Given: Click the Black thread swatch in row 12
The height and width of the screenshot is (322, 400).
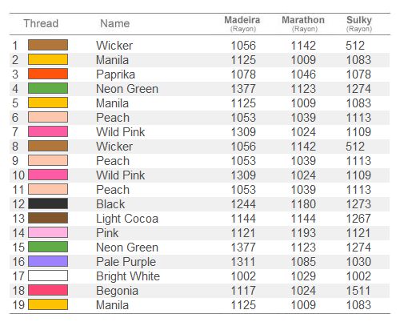Looking at the screenshot, I should 48,203.
